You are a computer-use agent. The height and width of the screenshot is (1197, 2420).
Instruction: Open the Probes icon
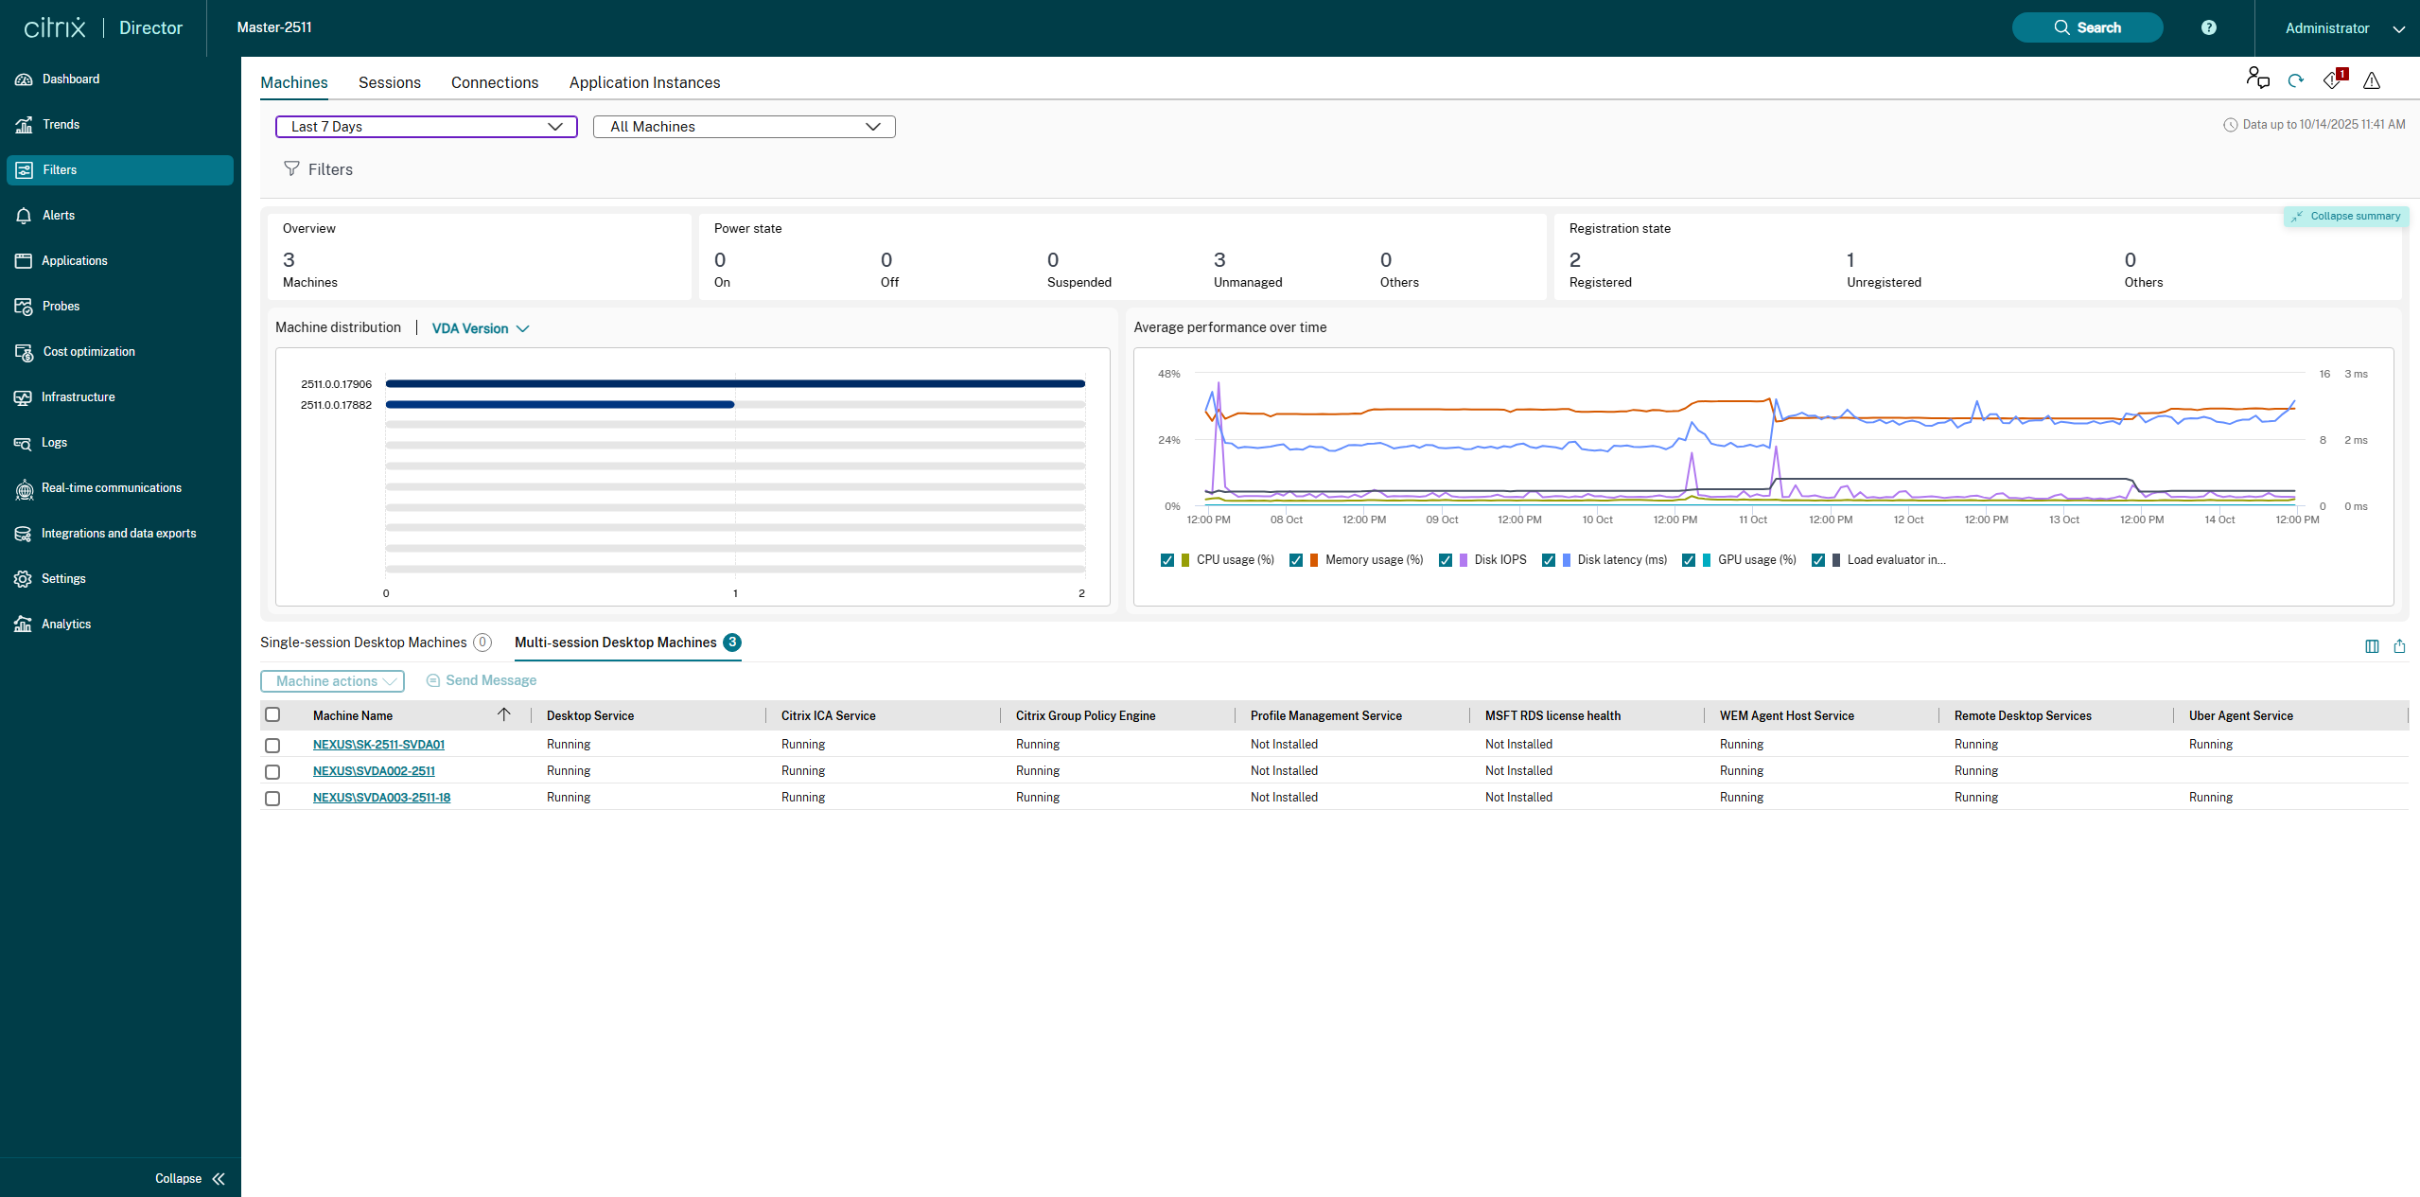pyautogui.click(x=24, y=307)
